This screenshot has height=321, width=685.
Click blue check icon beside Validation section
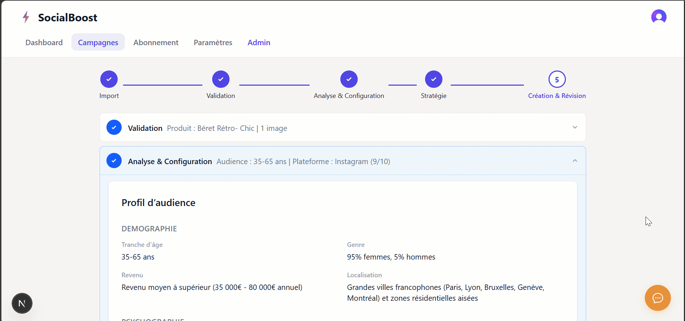(x=114, y=128)
